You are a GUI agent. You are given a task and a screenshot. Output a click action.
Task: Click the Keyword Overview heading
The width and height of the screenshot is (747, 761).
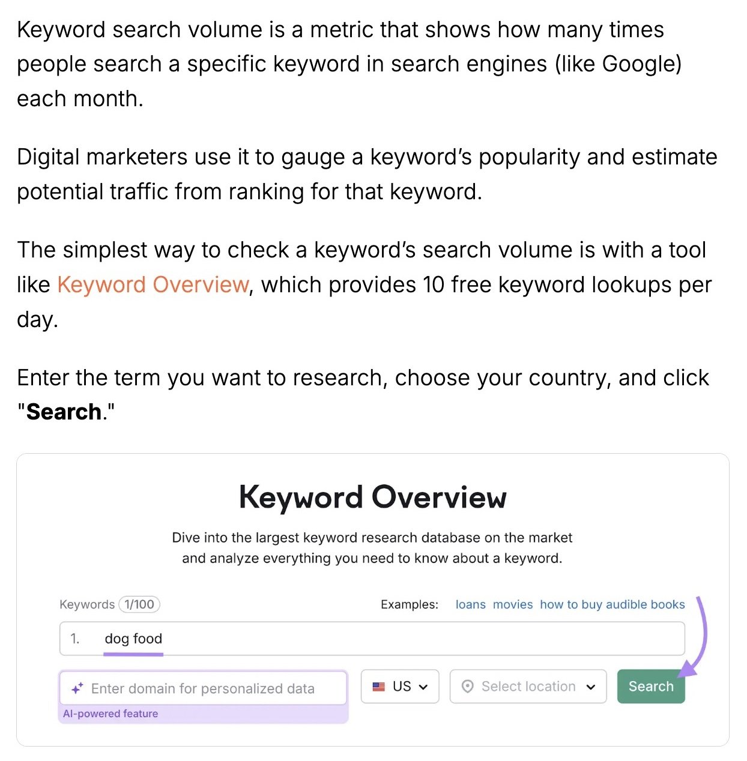(372, 497)
